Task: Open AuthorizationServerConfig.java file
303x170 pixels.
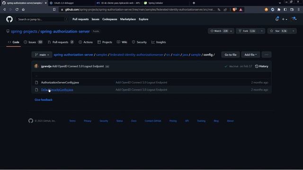Action: (x=60, y=83)
